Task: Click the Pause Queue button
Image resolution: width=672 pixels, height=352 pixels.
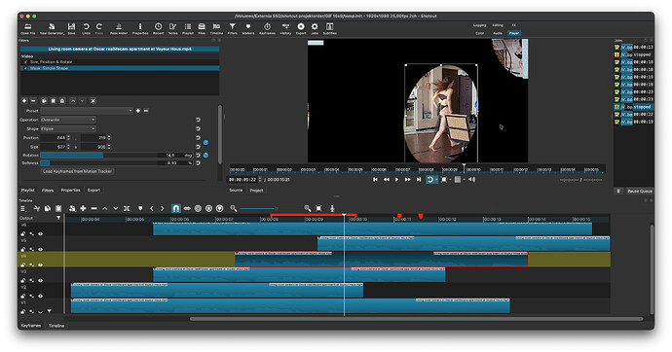Action: [x=640, y=192]
